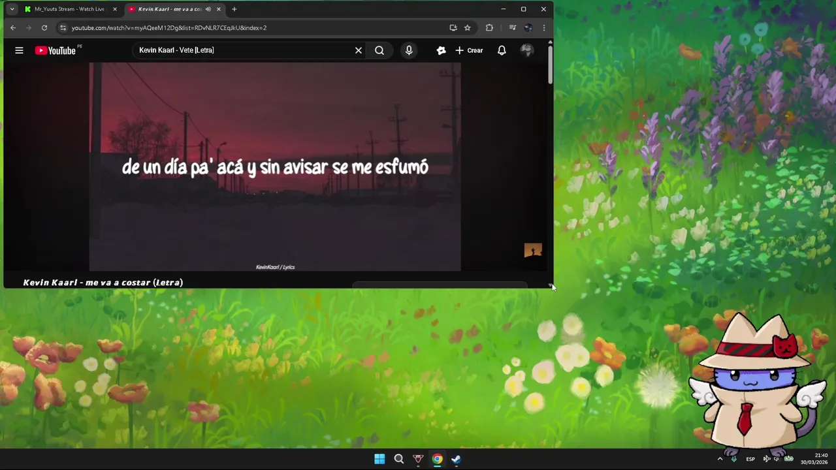View site information beside the URL
836x470 pixels.
click(63, 27)
